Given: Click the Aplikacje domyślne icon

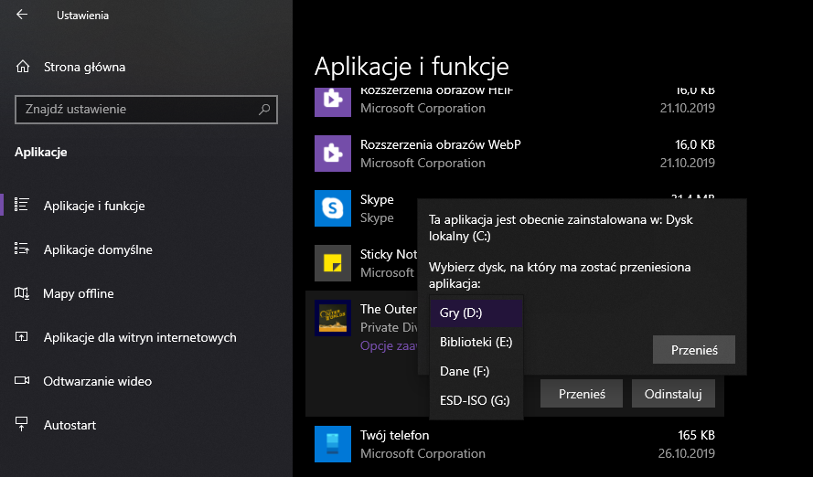Looking at the screenshot, I should (x=21, y=249).
